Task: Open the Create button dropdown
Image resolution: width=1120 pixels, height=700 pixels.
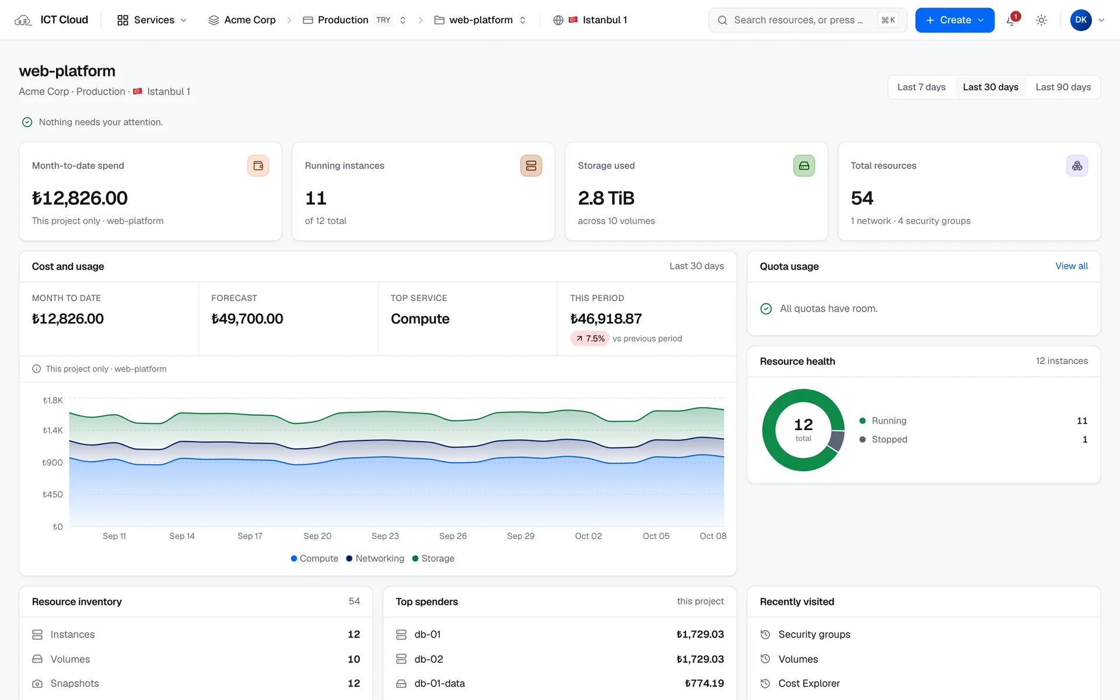Action: point(954,20)
